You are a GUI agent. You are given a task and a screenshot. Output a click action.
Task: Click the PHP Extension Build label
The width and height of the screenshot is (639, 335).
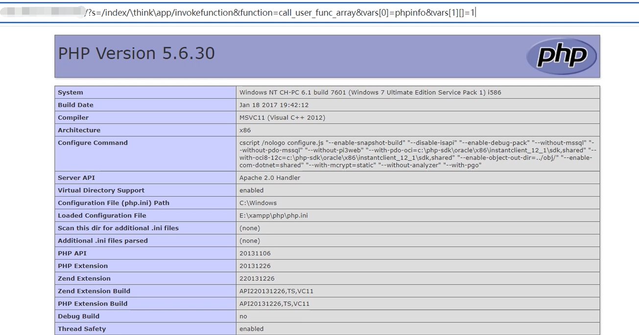pos(93,304)
